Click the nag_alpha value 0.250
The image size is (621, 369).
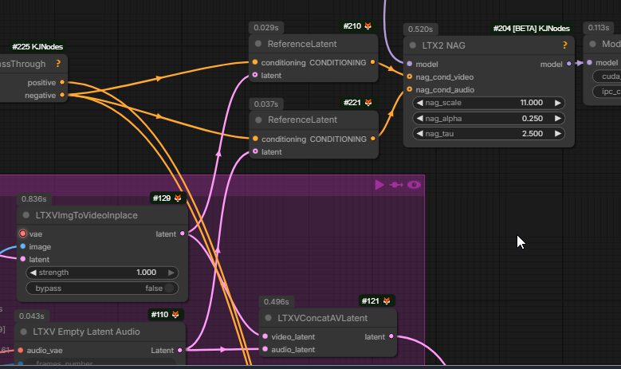(x=533, y=119)
